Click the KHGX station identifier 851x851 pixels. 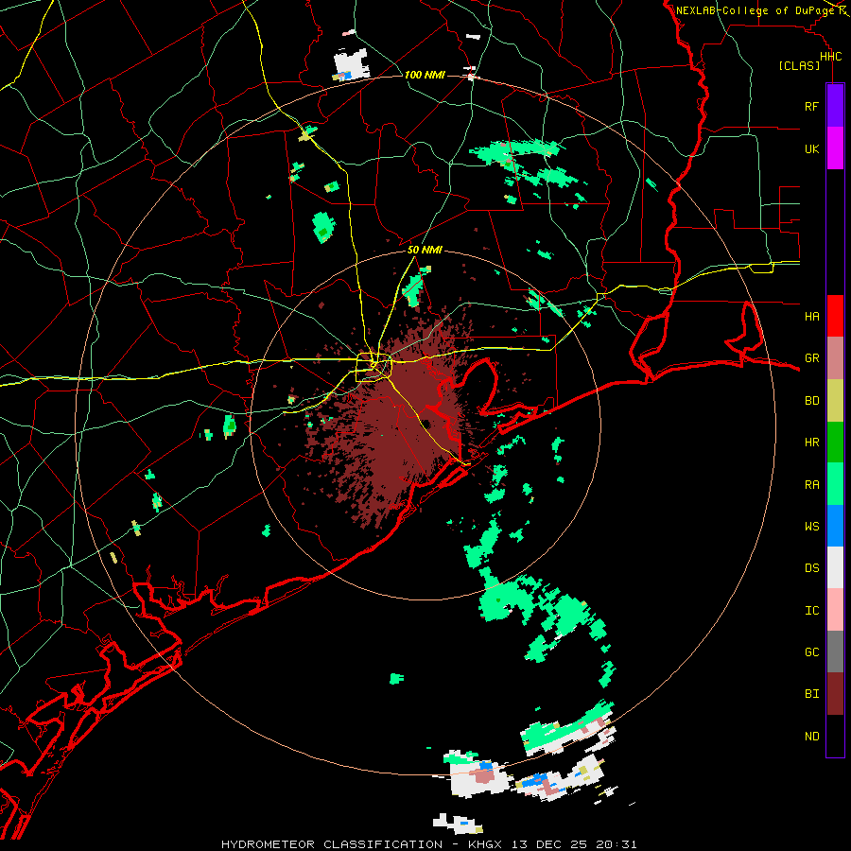pos(484,844)
